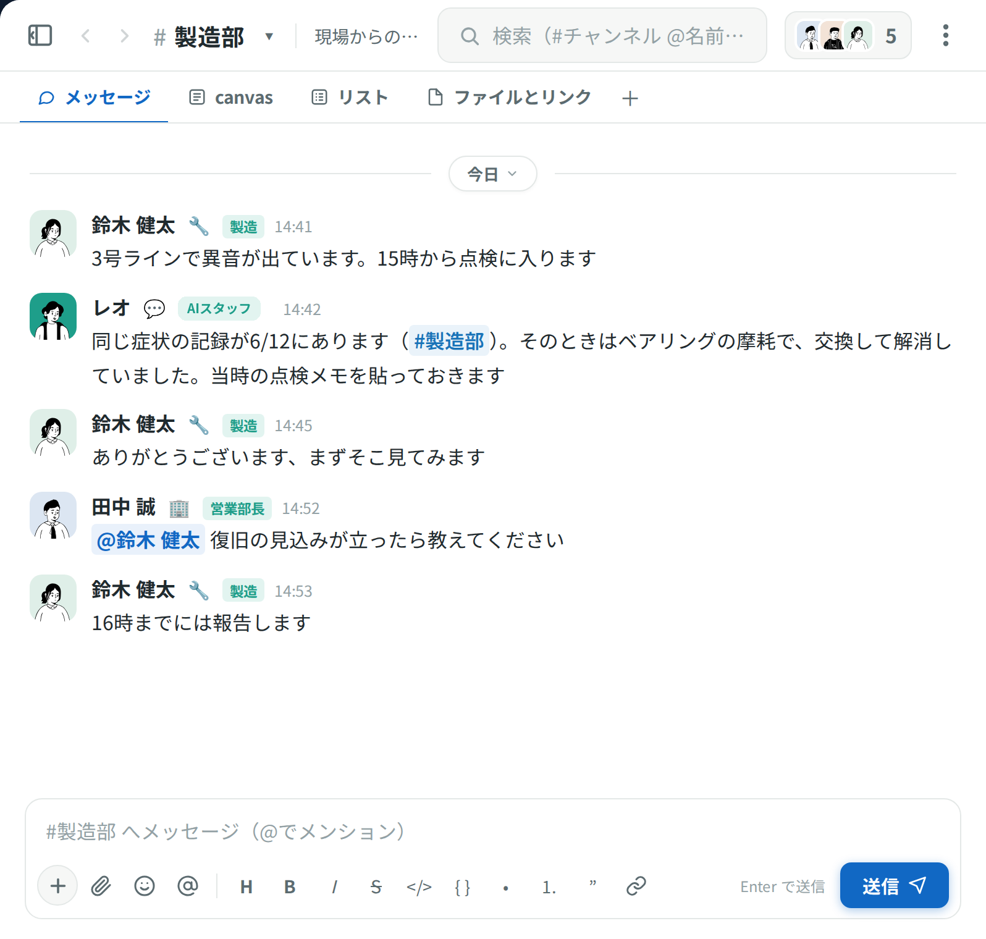
Task: Go forward with the right arrow
Action: click(124, 36)
